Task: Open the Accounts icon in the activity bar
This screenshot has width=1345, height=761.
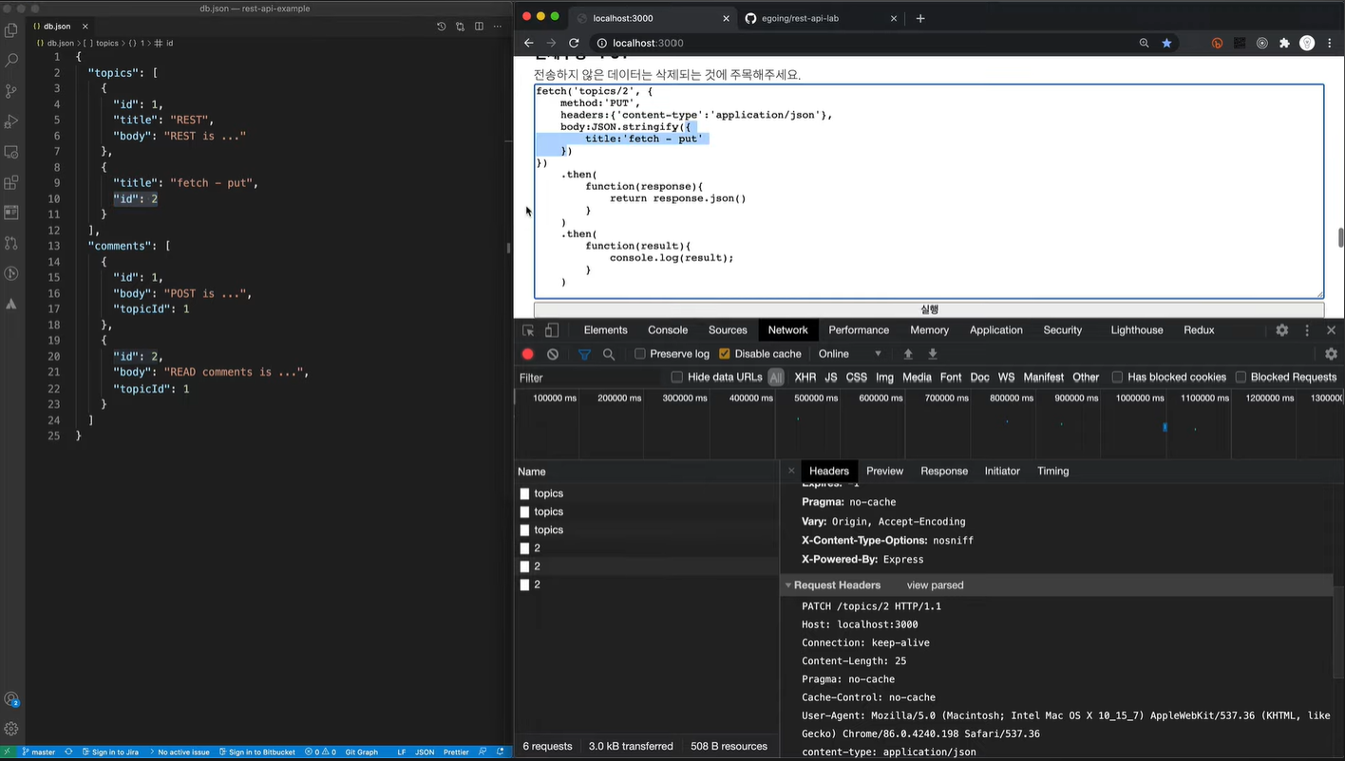Action: [x=11, y=699]
